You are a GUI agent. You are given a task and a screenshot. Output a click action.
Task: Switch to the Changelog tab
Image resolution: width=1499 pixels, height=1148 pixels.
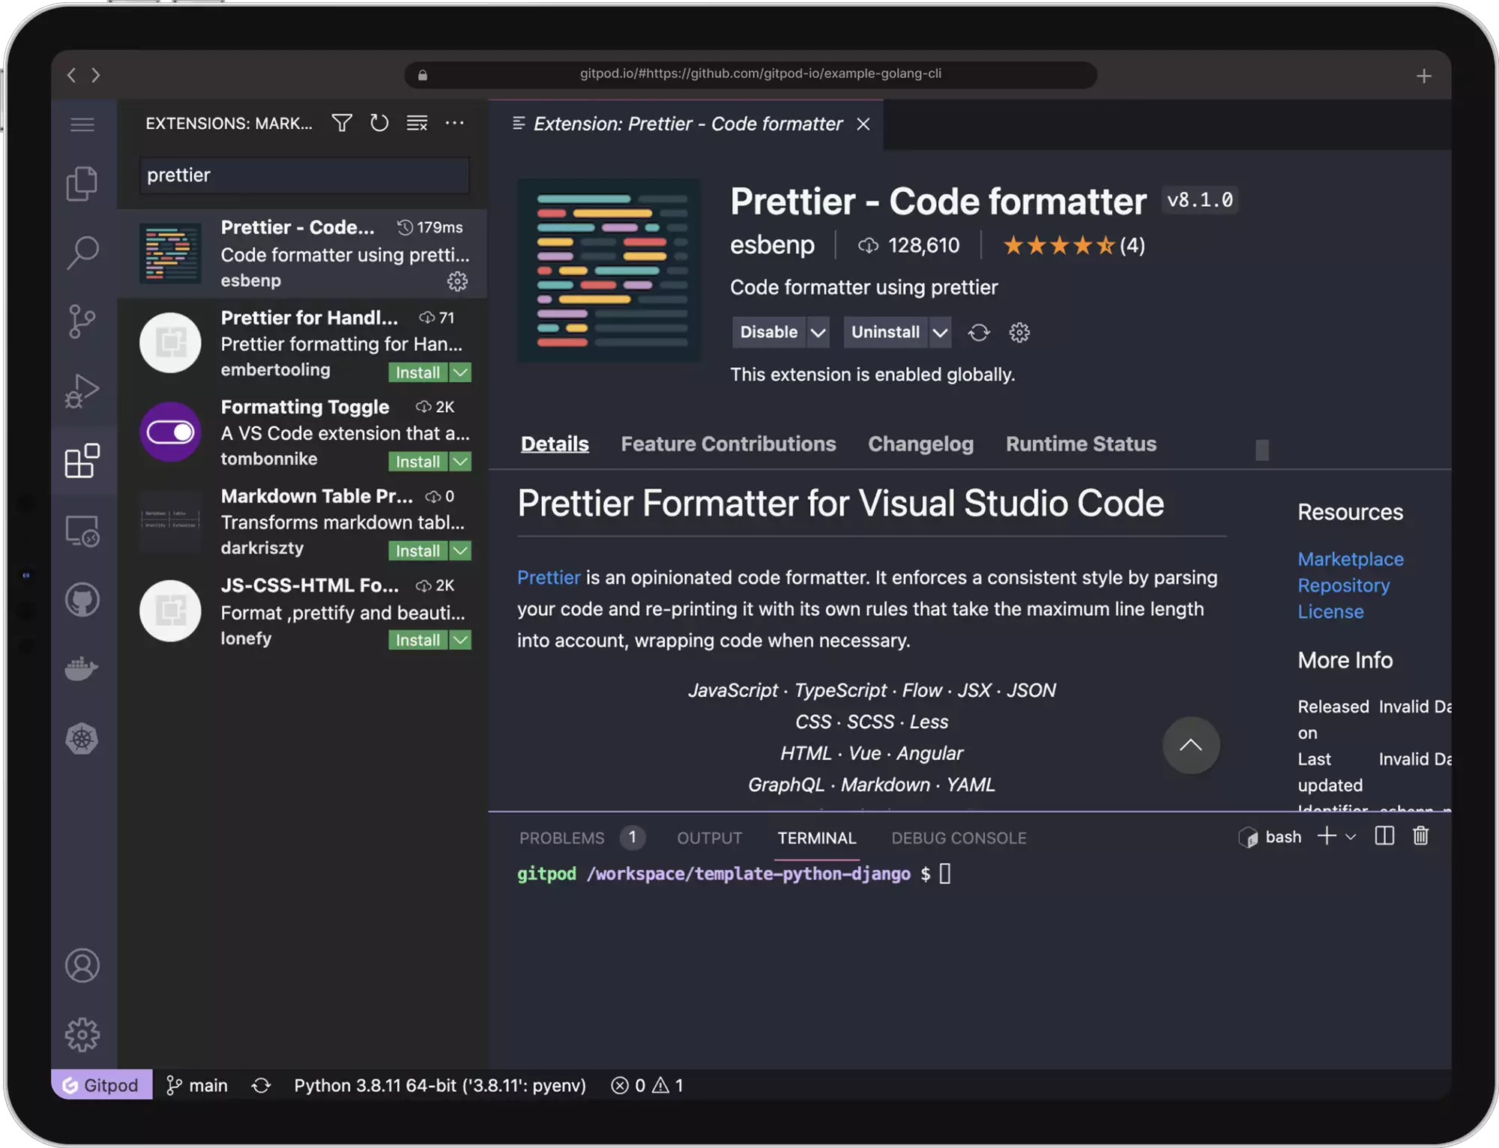(920, 444)
